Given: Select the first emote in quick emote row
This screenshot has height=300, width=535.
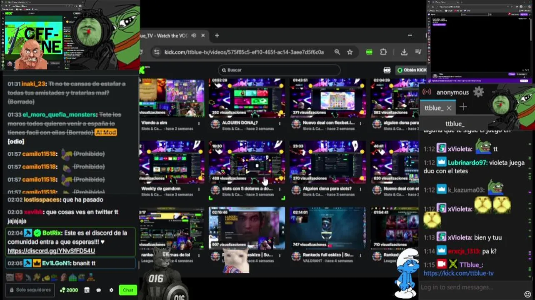Looking at the screenshot, I should pyautogui.click(x=10, y=277).
